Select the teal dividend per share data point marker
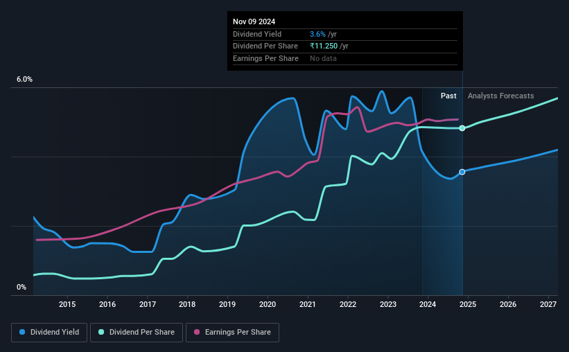Viewport: 569px width, 352px height. 462,128
